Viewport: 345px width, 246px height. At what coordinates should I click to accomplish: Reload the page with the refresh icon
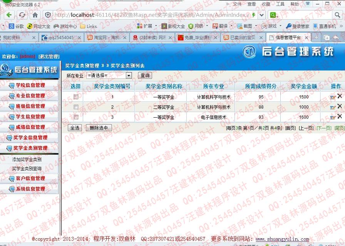coord(22,15)
